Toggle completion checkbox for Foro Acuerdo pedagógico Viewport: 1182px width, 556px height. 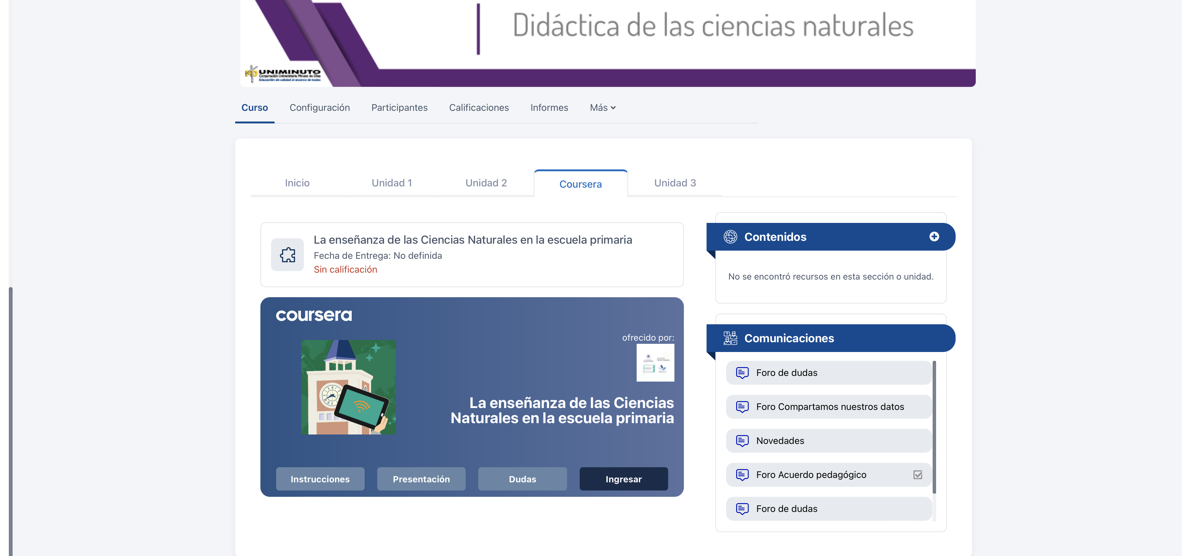(918, 475)
